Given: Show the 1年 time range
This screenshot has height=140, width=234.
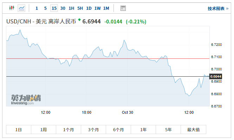Looking at the screenshot, I should pos(143,129).
